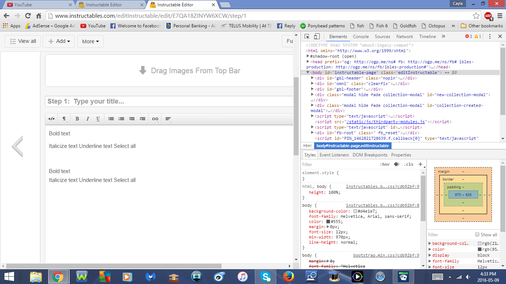Insert unordered bullet list
Image resolution: width=506 pixels, height=284 pixels.
pos(111,119)
